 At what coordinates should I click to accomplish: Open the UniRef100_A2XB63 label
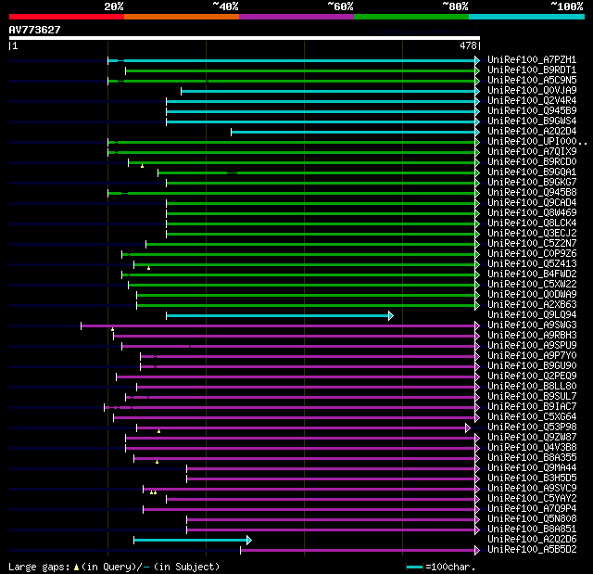click(x=532, y=305)
